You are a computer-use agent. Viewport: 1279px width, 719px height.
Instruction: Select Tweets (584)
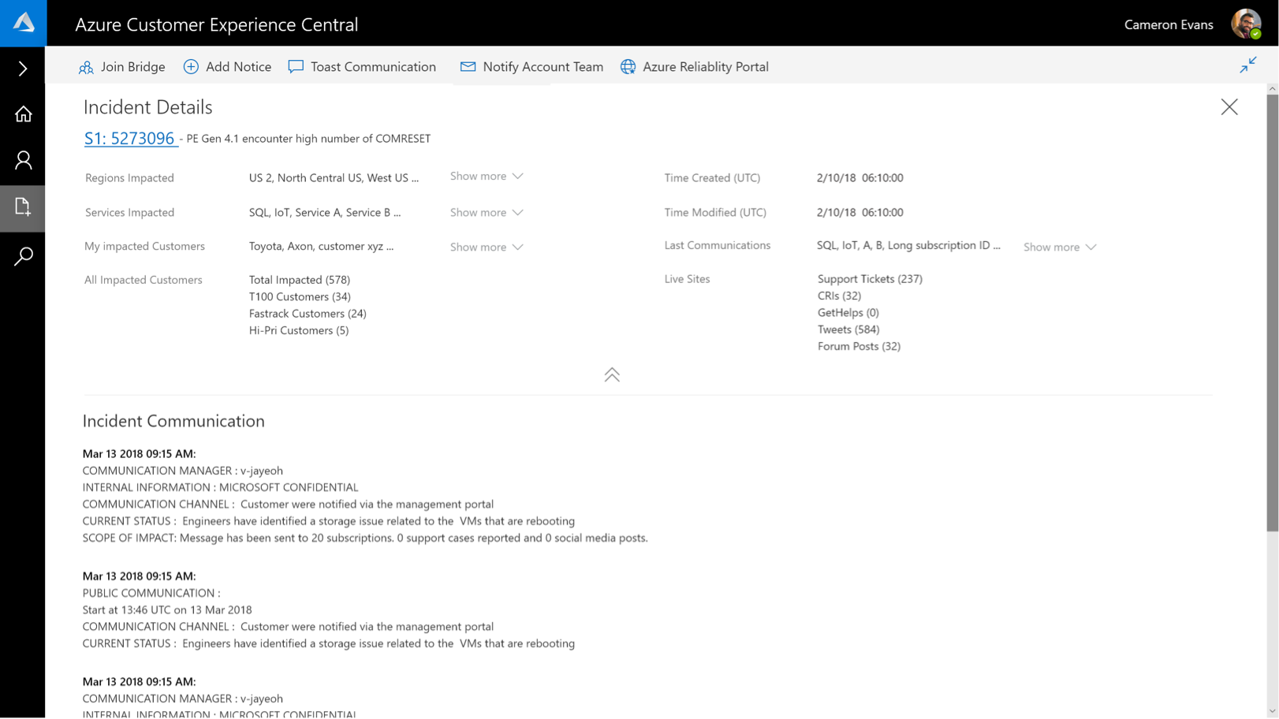click(848, 330)
